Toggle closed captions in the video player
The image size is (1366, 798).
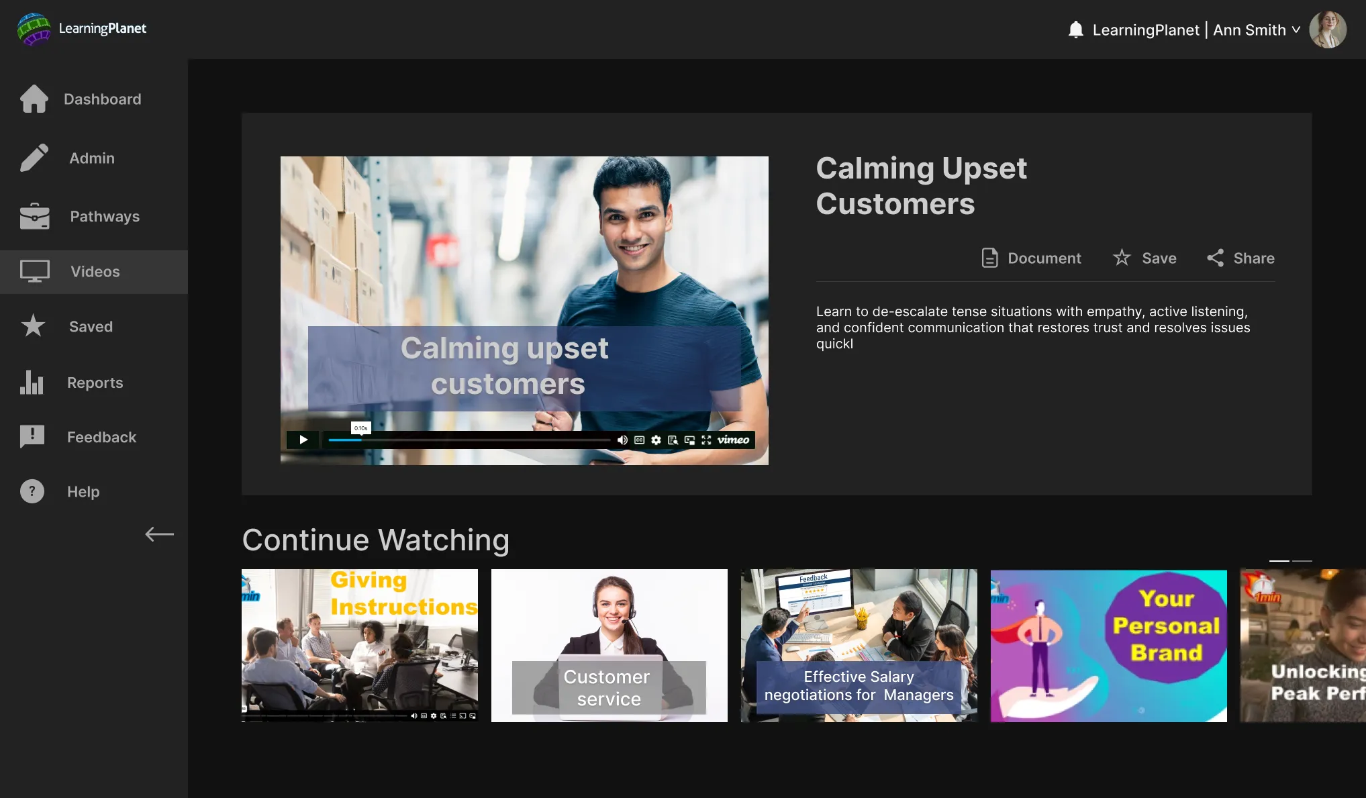click(639, 440)
